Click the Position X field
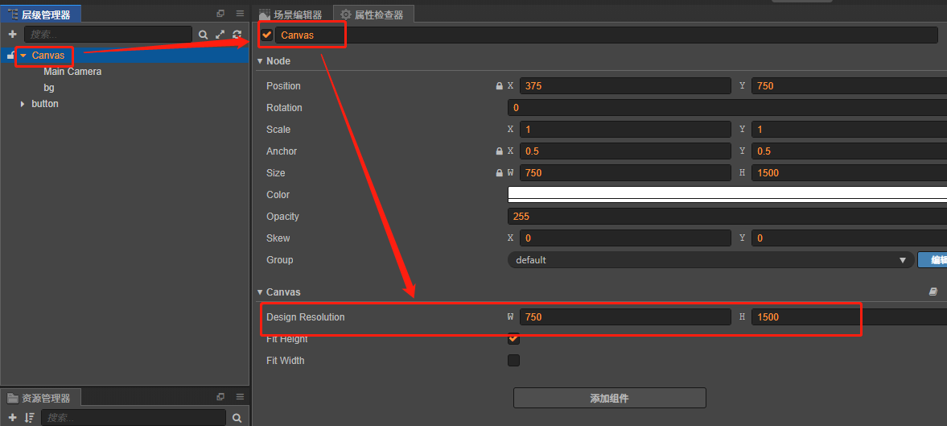 click(625, 86)
